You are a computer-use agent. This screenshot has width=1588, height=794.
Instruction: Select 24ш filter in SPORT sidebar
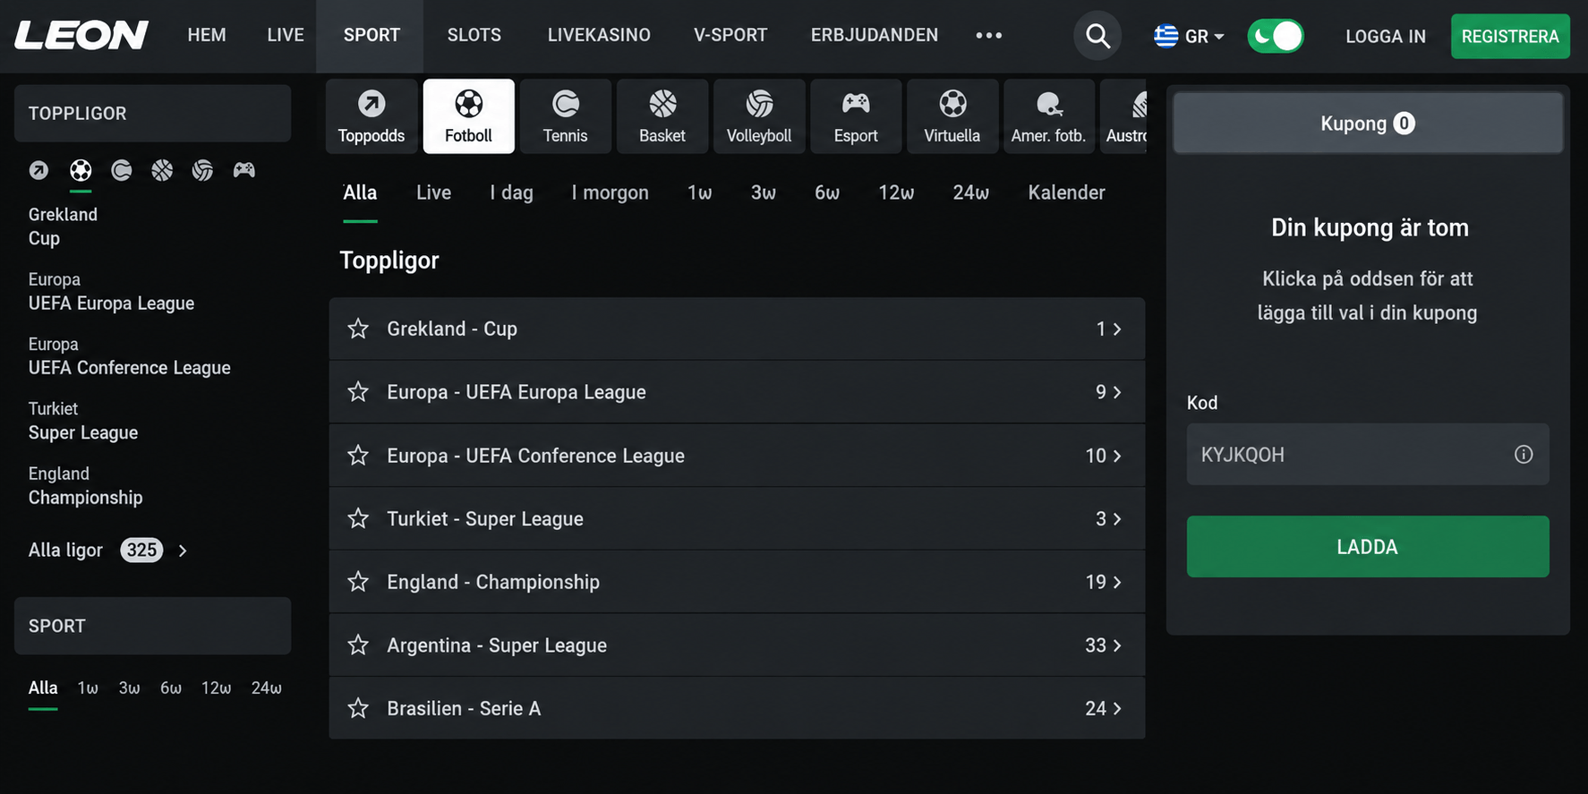[x=267, y=687]
